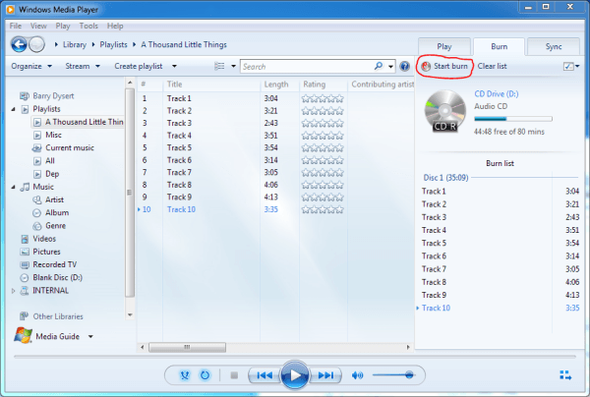Open the Organize dropdown
Screen dimensions: 590x397
31,66
